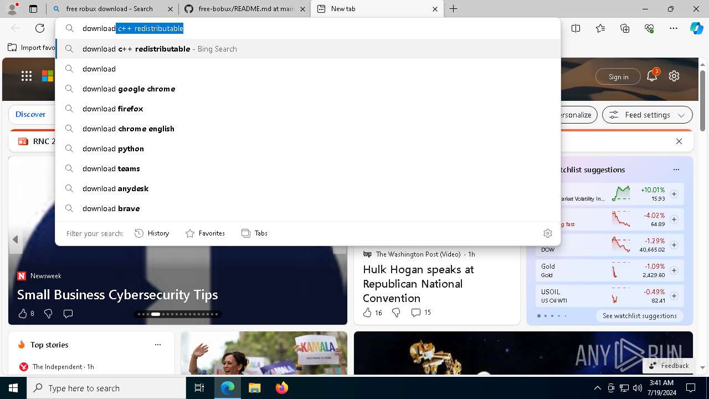Open the Feedback button
The image size is (709, 399).
click(x=669, y=366)
